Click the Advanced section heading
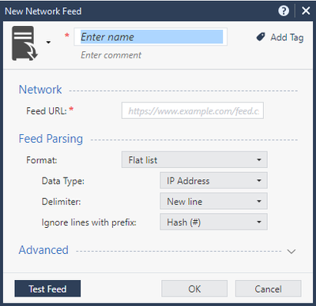Screen dimensions: 316x306 43,250
